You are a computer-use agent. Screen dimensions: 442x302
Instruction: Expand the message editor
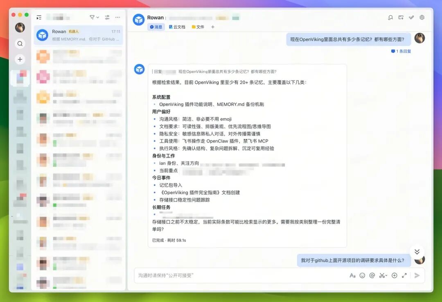tap(404, 275)
